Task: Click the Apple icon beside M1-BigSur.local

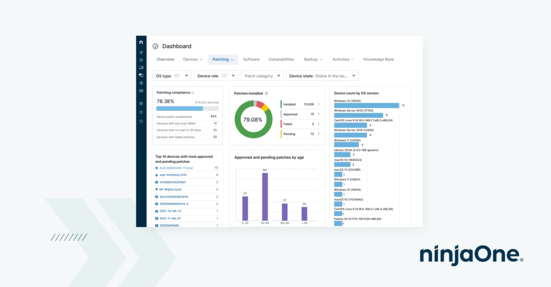Action: pos(157,189)
